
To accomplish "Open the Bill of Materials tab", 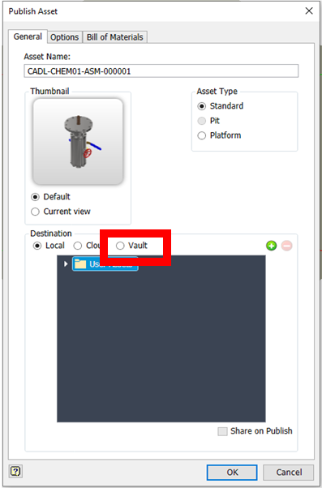I will click(x=114, y=37).
